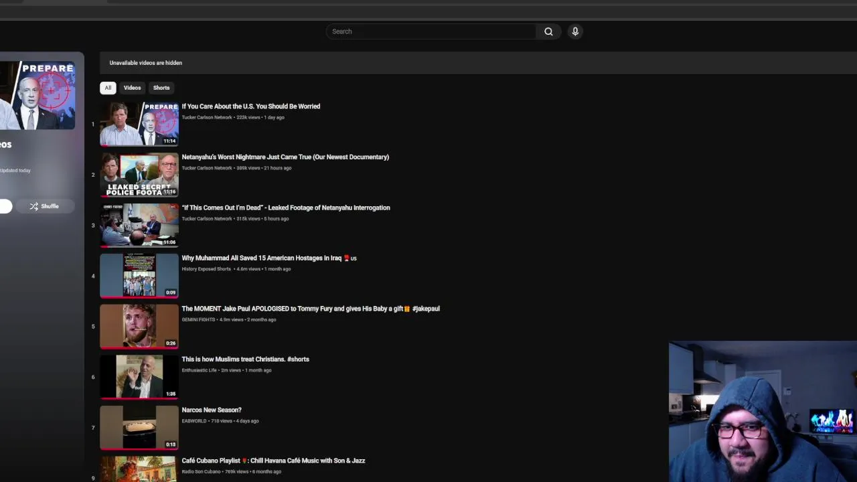Click 'Updated today' playlist info text
Image resolution: width=857 pixels, height=482 pixels.
click(15, 171)
